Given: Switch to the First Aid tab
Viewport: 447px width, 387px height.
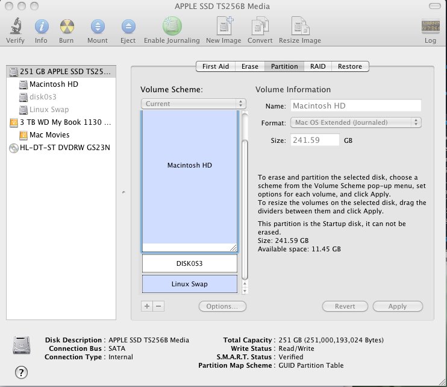Looking at the screenshot, I should point(215,66).
